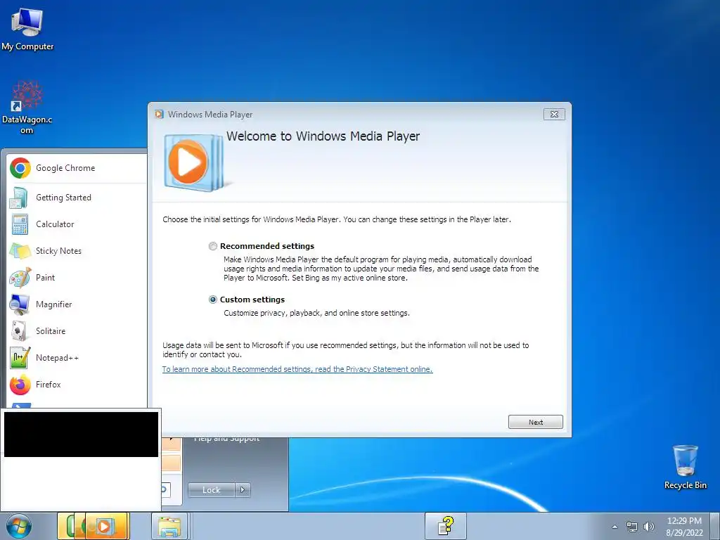The height and width of the screenshot is (540, 720).
Task: Open the Recycle Bin desktop icon
Action: (685, 467)
